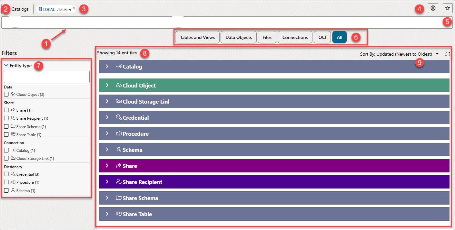Click Cloud Object icon in filters
The image size is (455, 230).
click(13, 94)
